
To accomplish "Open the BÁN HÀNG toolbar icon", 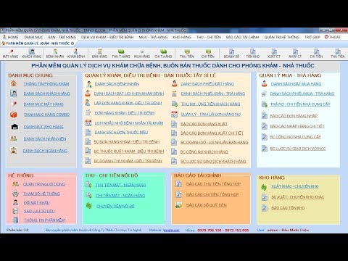I will [x=99, y=54].
